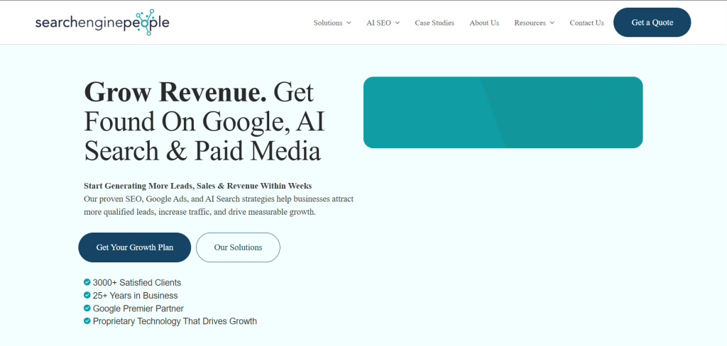
Task: Expand the AI SEO chevron arrow
Action: [398, 23]
